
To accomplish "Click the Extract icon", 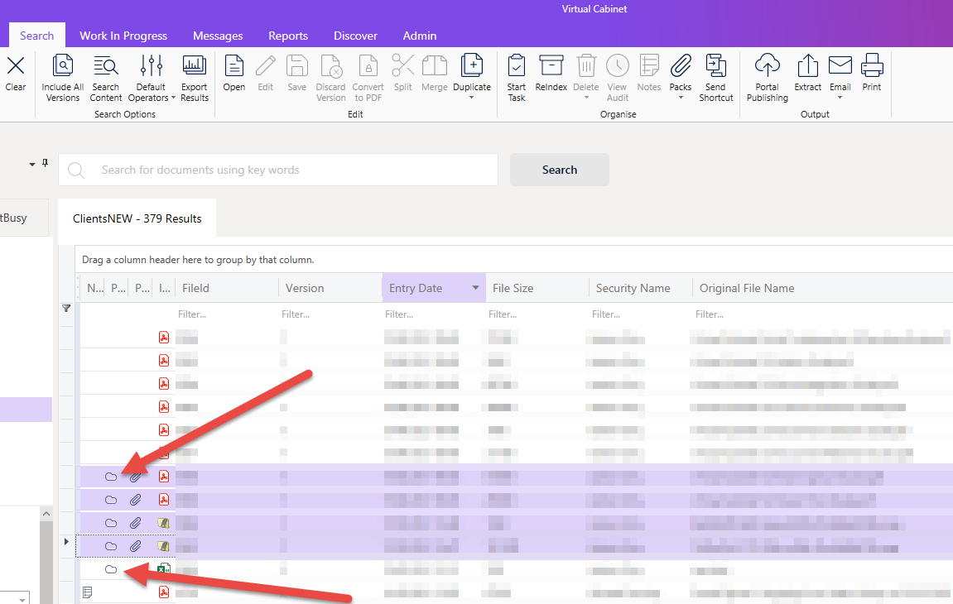I will (x=808, y=65).
